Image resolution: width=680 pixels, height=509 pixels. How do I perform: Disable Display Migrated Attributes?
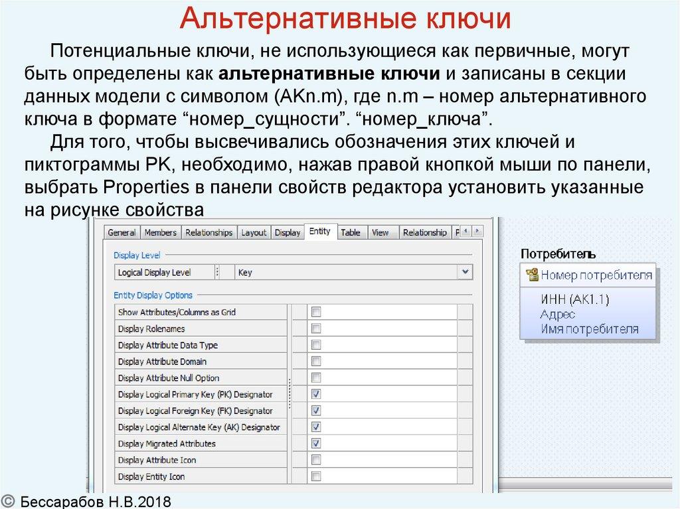(316, 443)
